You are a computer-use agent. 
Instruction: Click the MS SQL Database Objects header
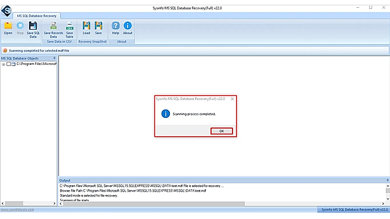29,58
